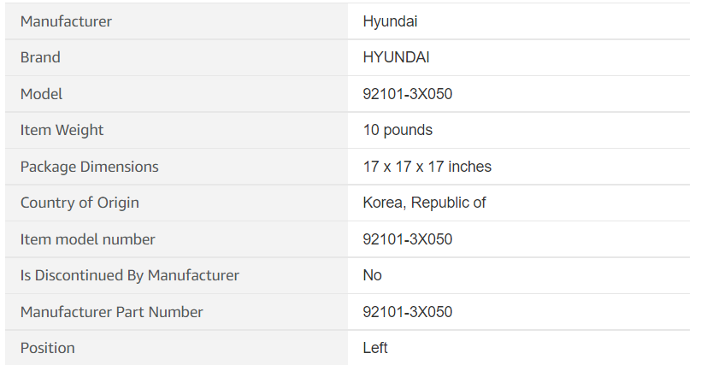The height and width of the screenshot is (365, 701).
Task: Select the 17 x 17 x 17 inches value
Action: [427, 167]
